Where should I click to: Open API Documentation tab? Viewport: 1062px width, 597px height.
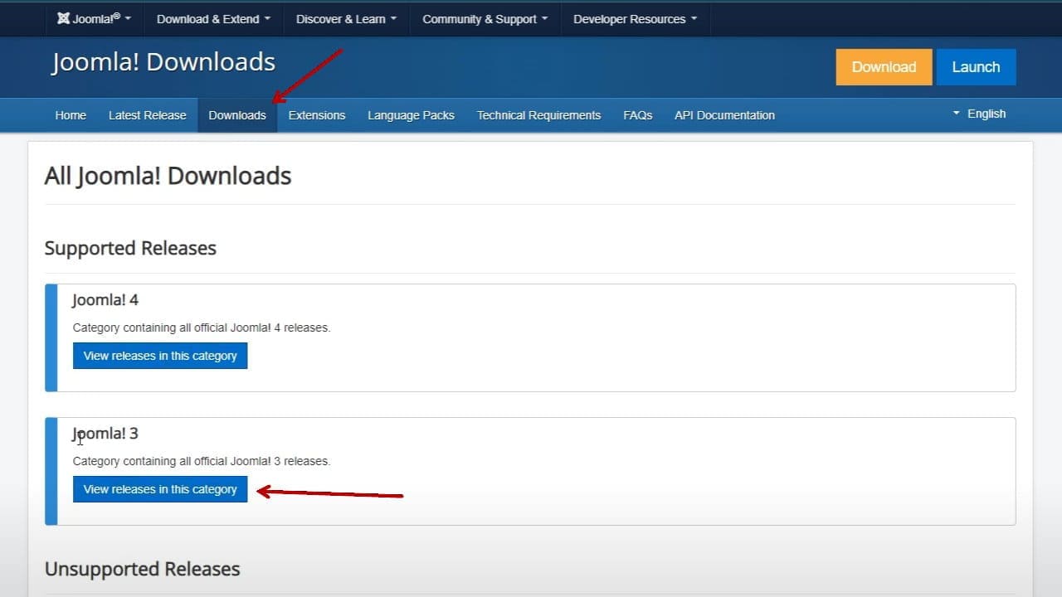pos(724,115)
